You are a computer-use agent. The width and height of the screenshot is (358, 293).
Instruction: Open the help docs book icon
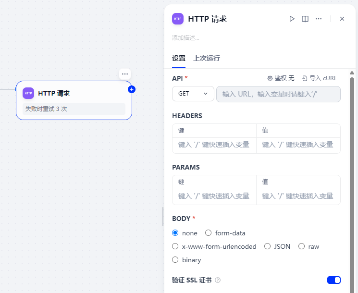(305, 19)
